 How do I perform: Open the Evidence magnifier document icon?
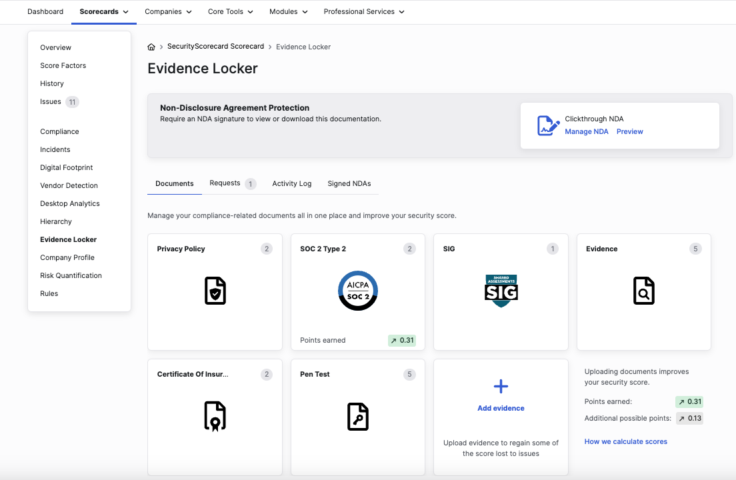643,291
